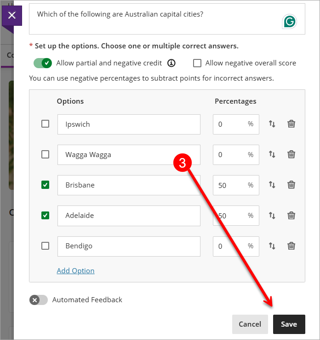This screenshot has width=320, height=340.
Task: Click the Adelaide row reorder arrows
Action: 272,215
